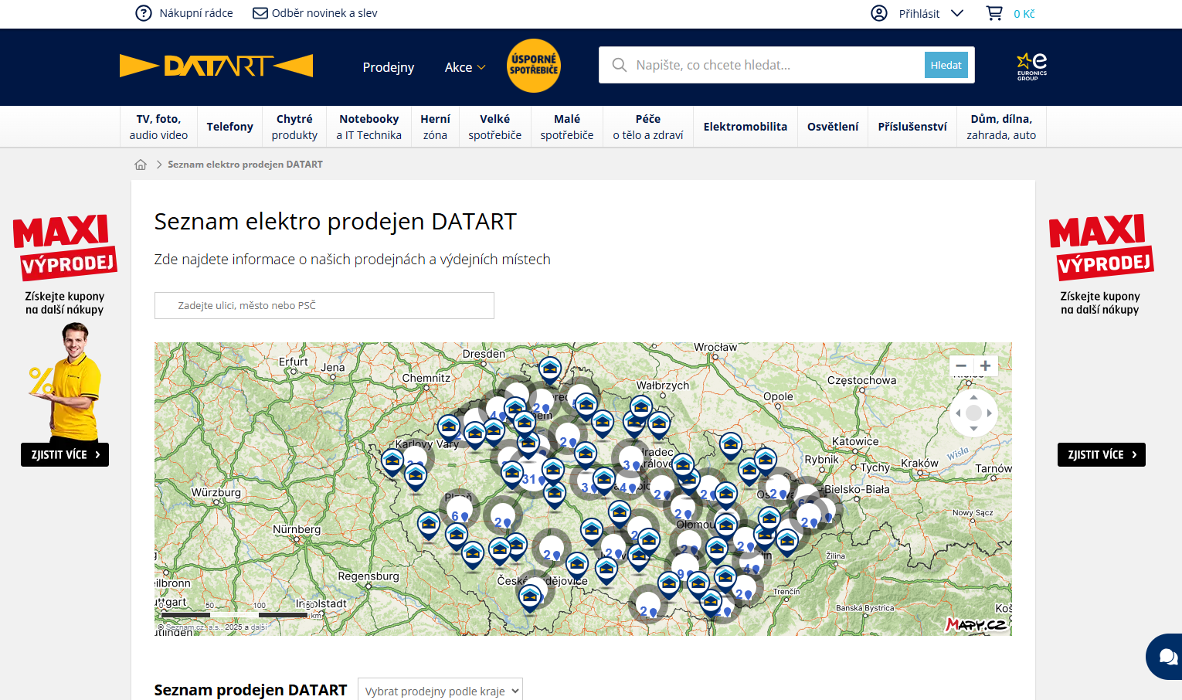
Task: Click the newsletter envelope icon
Action: point(260,13)
